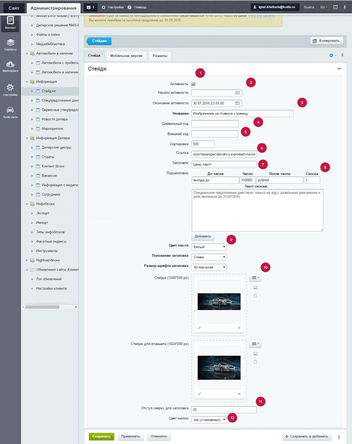Choose file from site structure for tablet stage
The width and height of the screenshot is (352, 444).
pos(256,362)
